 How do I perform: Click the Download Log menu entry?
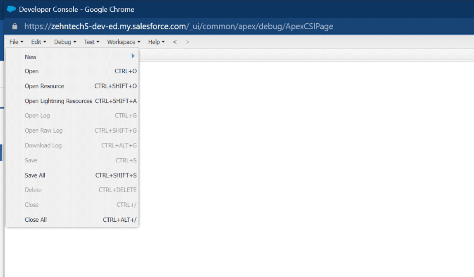click(x=43, y=145)
